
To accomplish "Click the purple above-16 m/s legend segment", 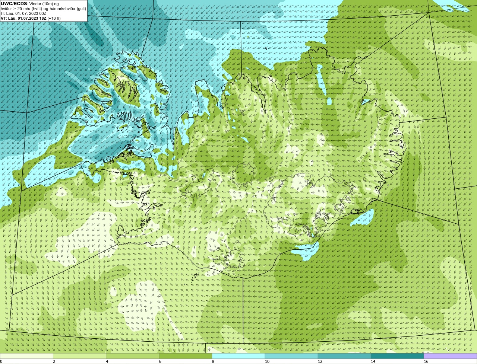I will click(451, 356).
